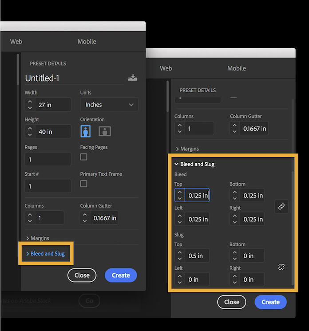
Task: Click the broken chain Slug link icon
Action: click(281, 267)
